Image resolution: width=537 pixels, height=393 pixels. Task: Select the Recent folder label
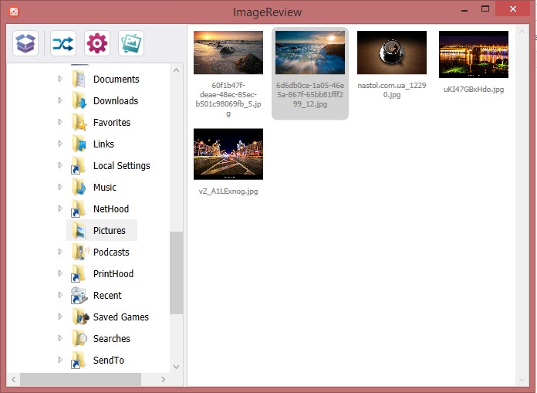(x=107, y=295)
